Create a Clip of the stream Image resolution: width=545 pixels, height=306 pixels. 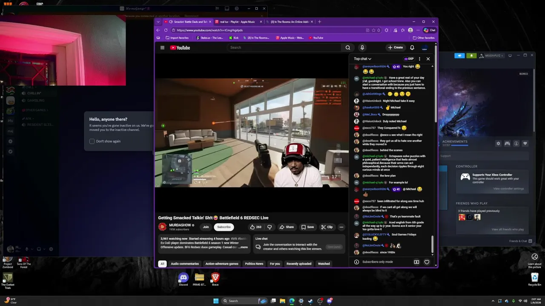pyautogui.click(x=327, y=227)
